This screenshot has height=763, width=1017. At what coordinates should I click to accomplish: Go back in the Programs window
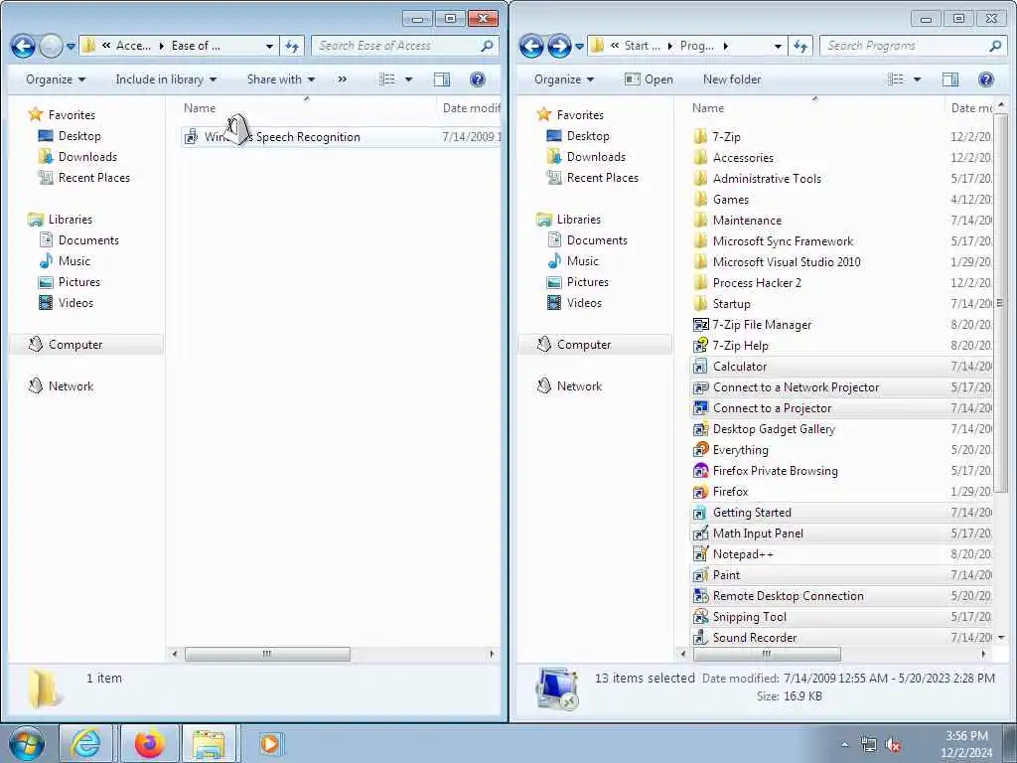[x=531, y=46]
